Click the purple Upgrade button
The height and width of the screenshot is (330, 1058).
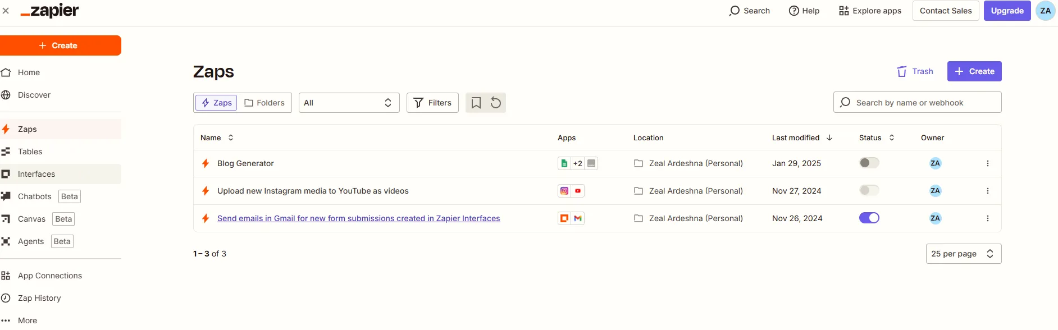(1007, 11)
